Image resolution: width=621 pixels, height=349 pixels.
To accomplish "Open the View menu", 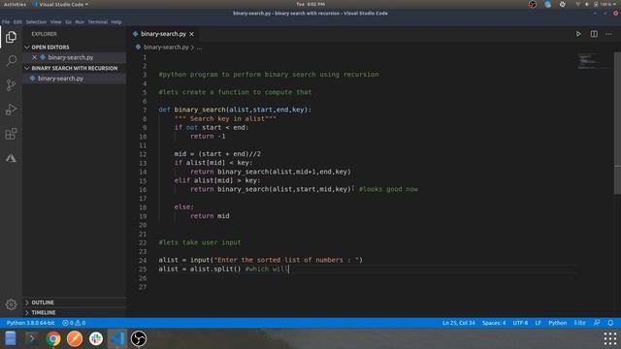I will pos(56,22).
